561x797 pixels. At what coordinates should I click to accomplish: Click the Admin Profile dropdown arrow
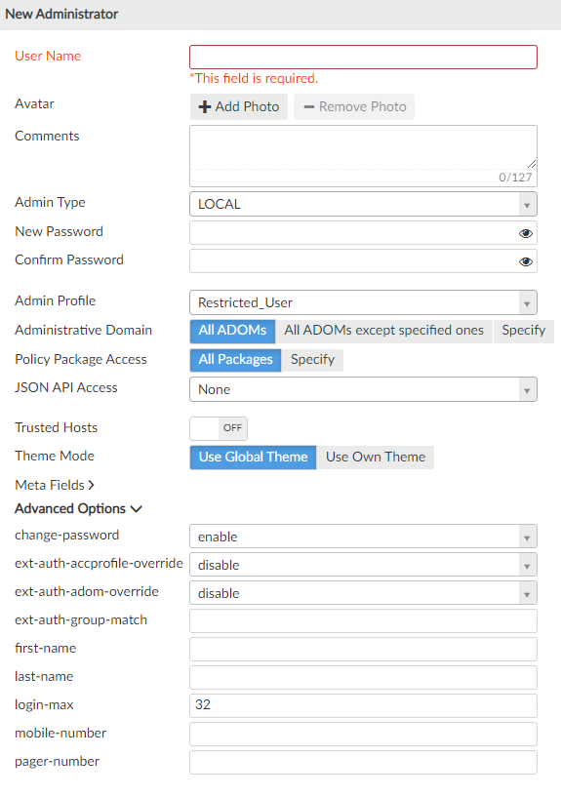[x=527, y=303]
